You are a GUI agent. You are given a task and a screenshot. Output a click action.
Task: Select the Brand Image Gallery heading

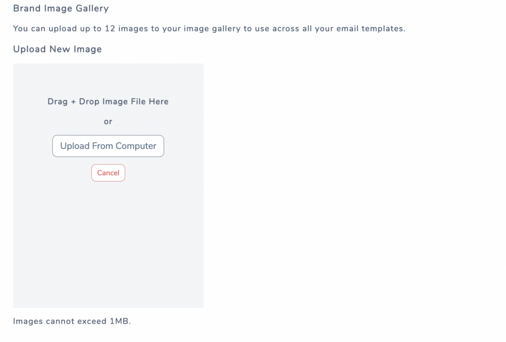(61, 8)
